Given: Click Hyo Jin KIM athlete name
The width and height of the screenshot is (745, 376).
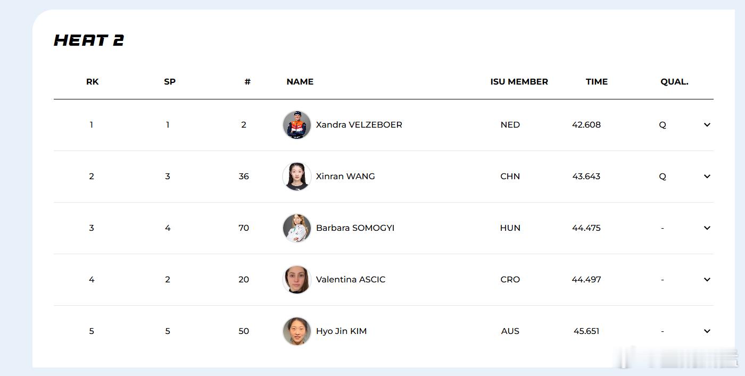Looking at the screenshot, I should coord(341,331).
